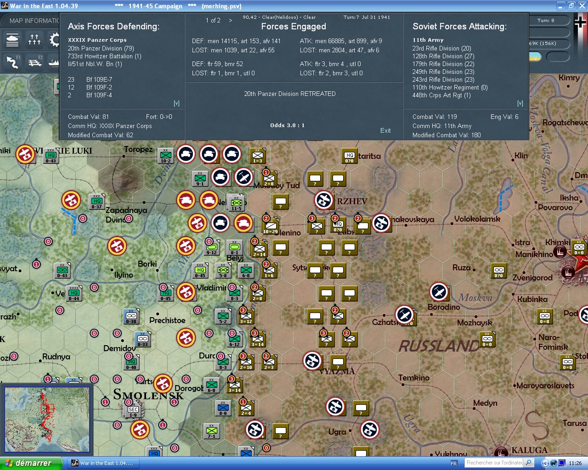Select the unit counter labeled 7-1
This screenshot has width=588, height=470.
click(x=211, y=431)
